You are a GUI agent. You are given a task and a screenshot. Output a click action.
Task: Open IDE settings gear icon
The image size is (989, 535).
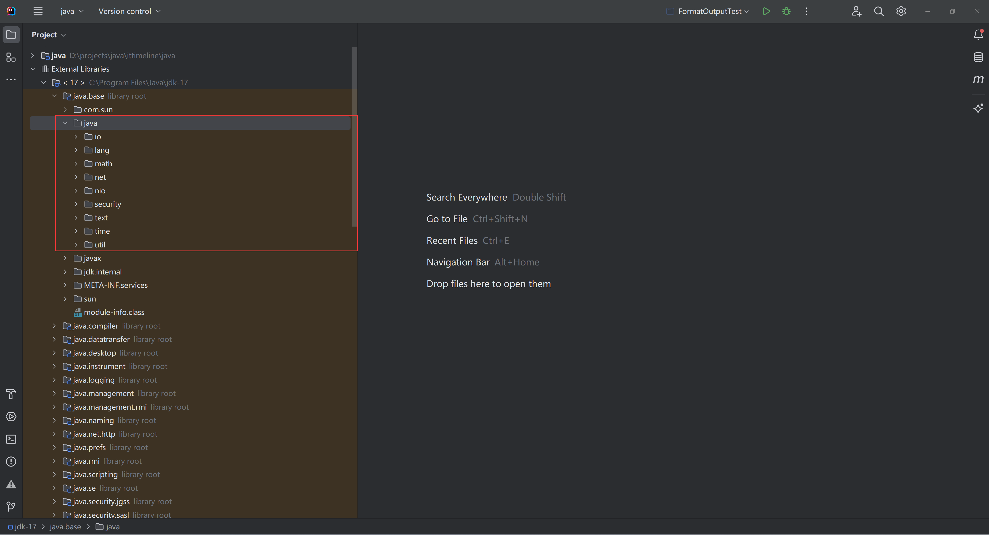tap(901, 11)
